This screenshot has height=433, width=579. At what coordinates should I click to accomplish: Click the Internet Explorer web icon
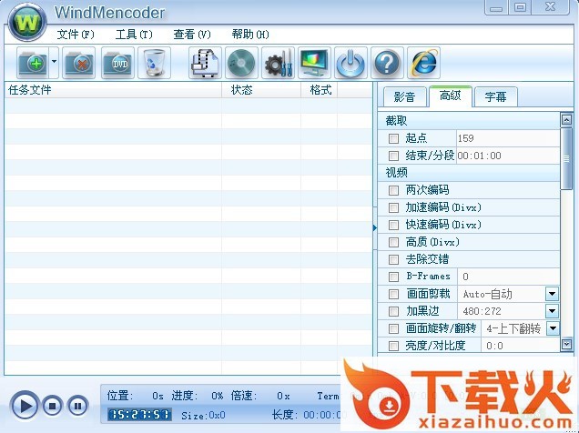[423, 63]
